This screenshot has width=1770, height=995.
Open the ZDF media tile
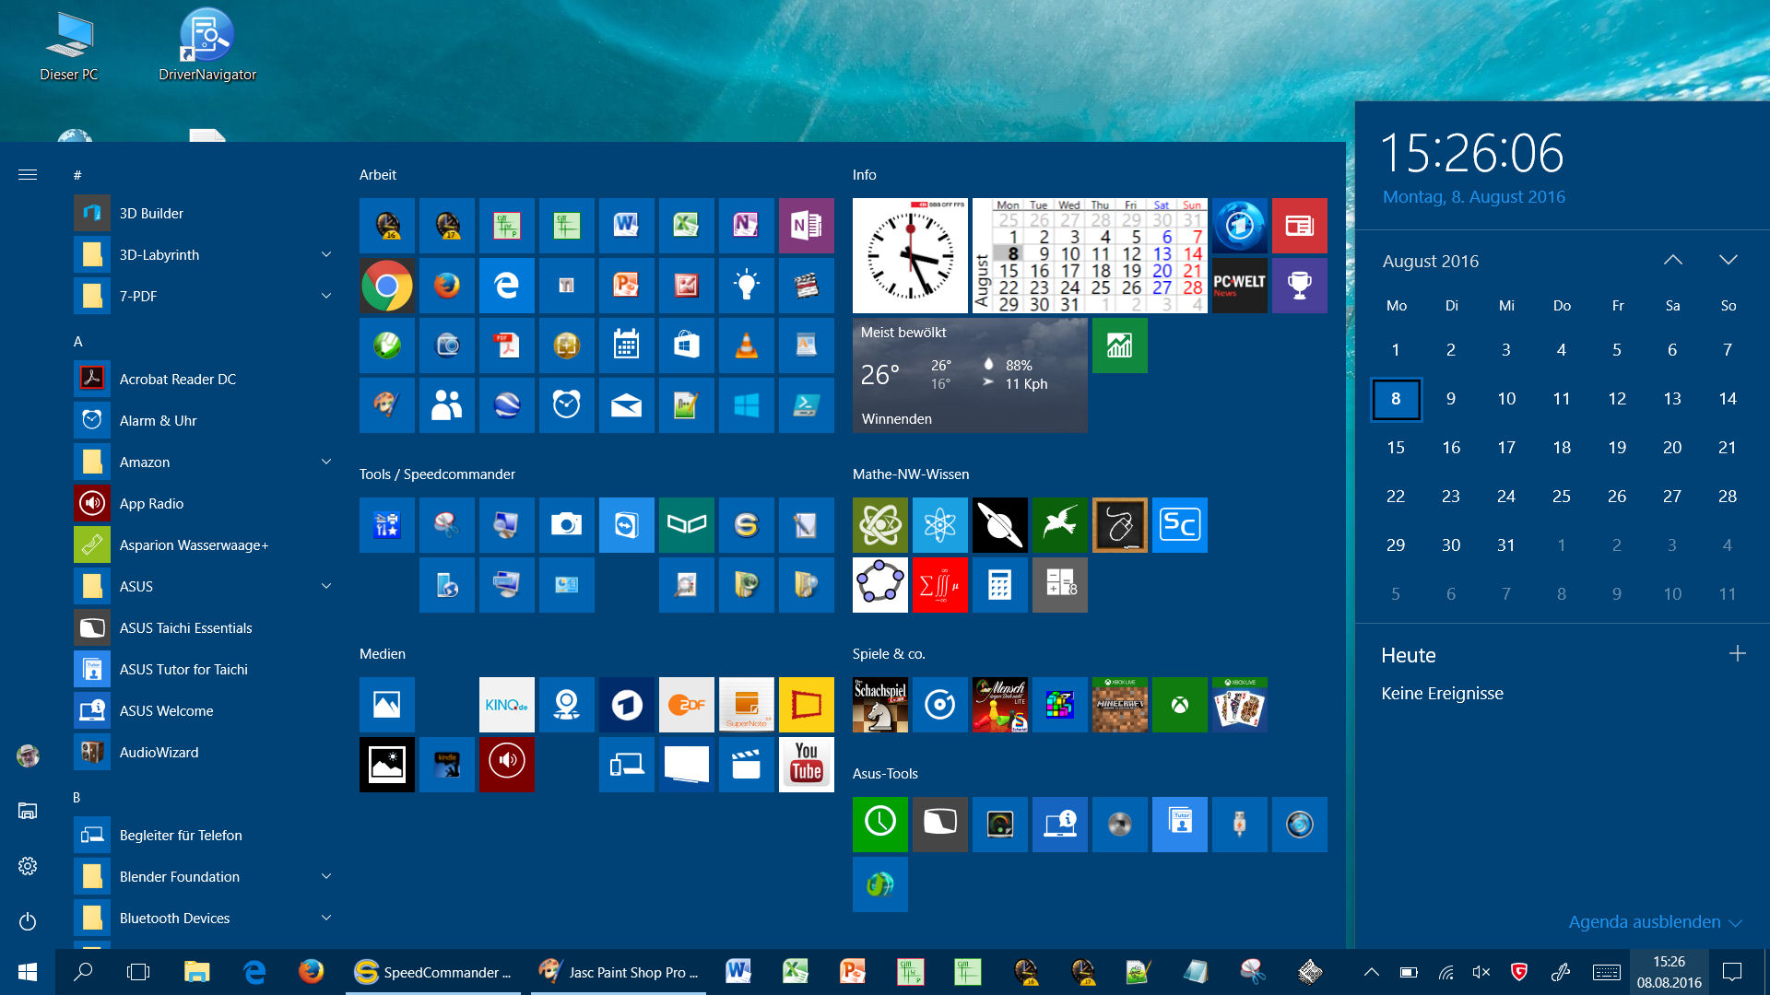[686, 705]
